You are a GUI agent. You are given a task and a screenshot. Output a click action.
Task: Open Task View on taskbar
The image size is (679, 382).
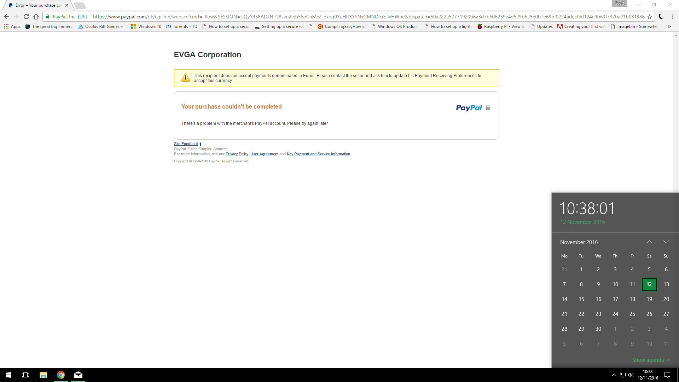coord(25,375)
